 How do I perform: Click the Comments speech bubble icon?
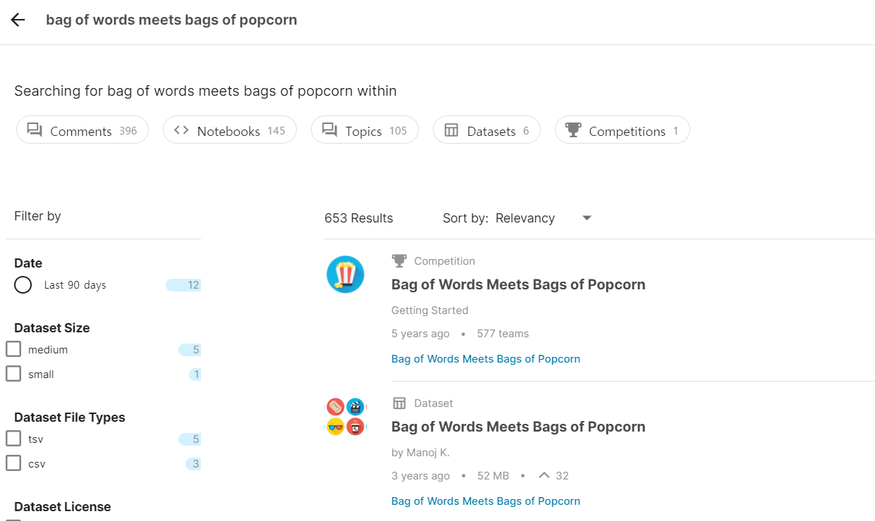point(35,130)
